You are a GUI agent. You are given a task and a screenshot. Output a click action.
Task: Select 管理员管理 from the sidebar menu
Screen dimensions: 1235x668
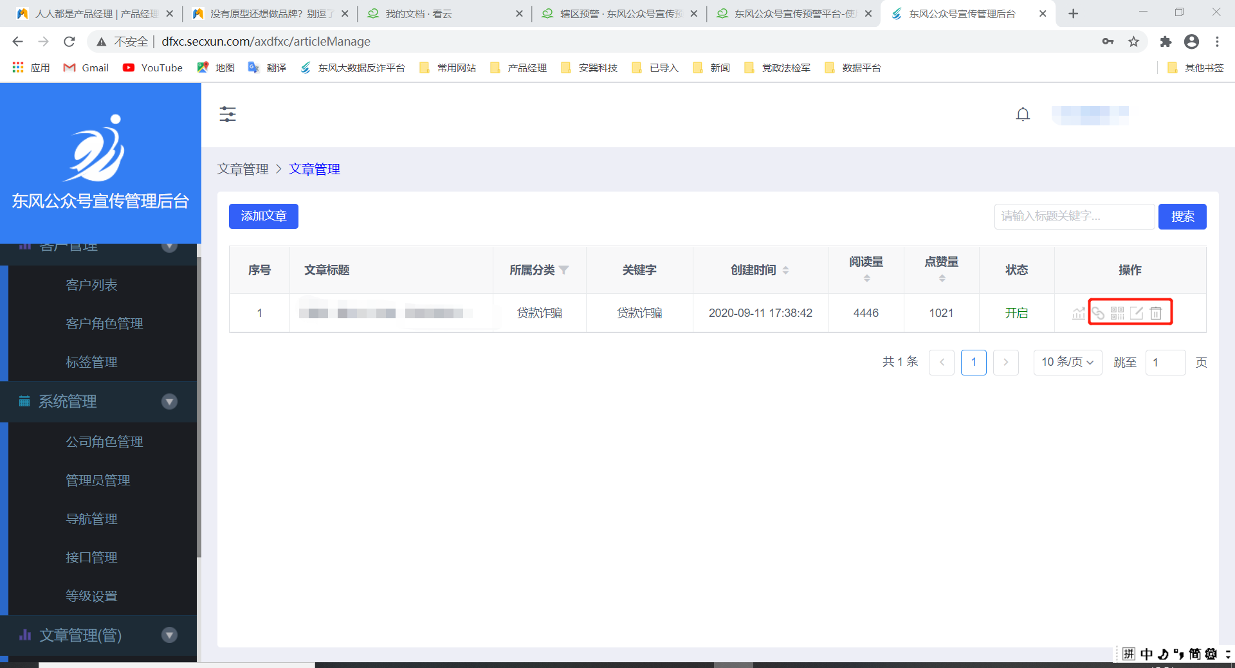click(x=98, y=480)
